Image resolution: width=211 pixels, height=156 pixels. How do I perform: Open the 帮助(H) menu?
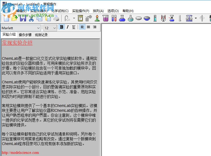(x=128, y=11)
